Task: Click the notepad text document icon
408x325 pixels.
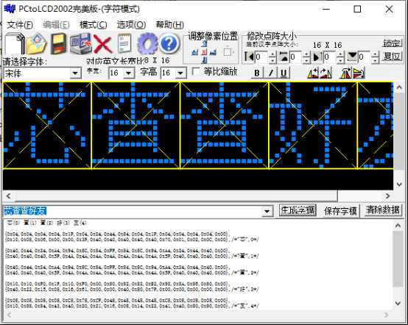Action: pyautogui.click(x=124, y=43)
